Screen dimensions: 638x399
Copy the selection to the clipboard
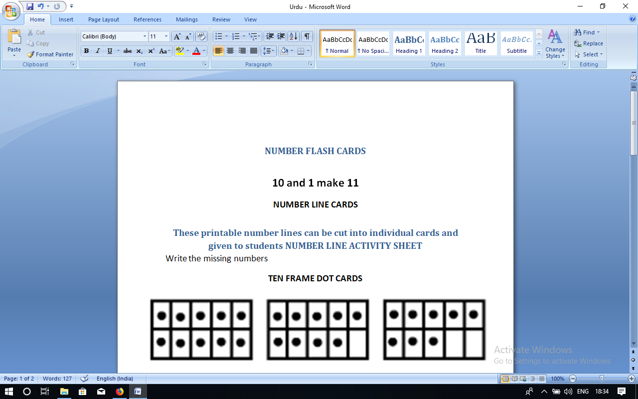point(38,43)
